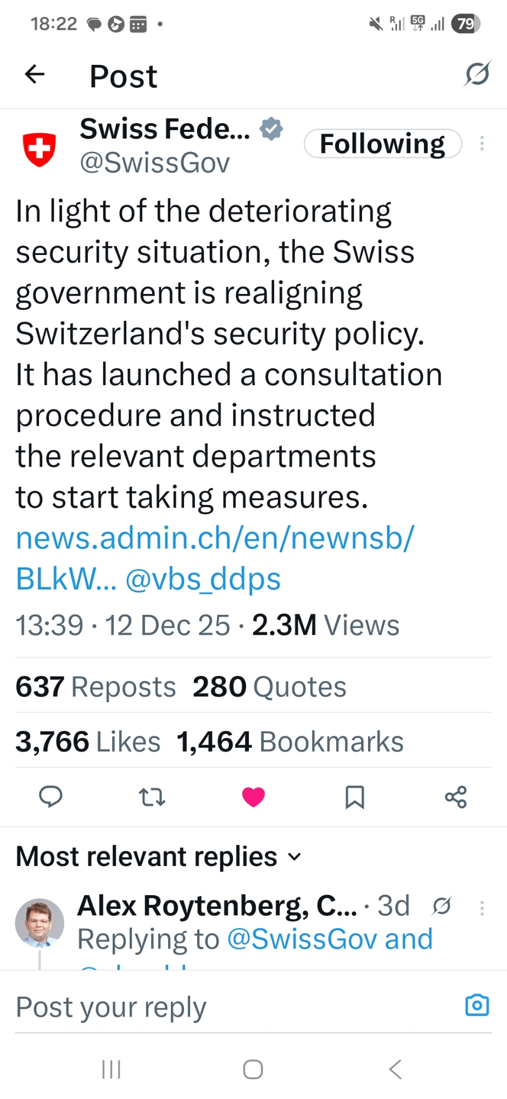
Task: Tap camera icon in reply box
Action: (x=477, y=1005)
